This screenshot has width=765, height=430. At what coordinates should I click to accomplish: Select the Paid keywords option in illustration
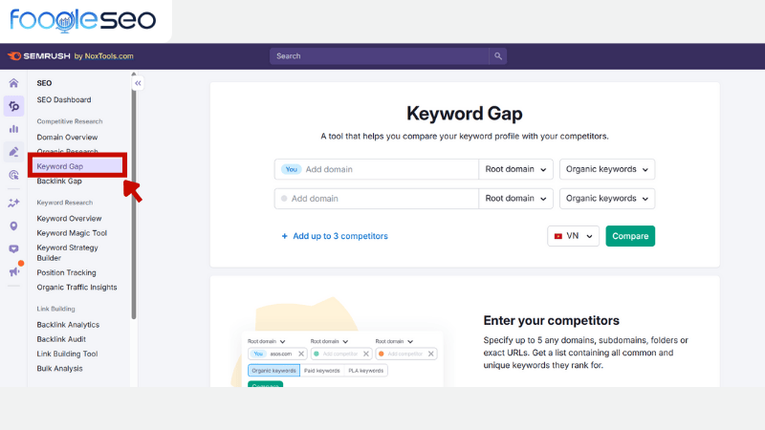click(321, 370)
